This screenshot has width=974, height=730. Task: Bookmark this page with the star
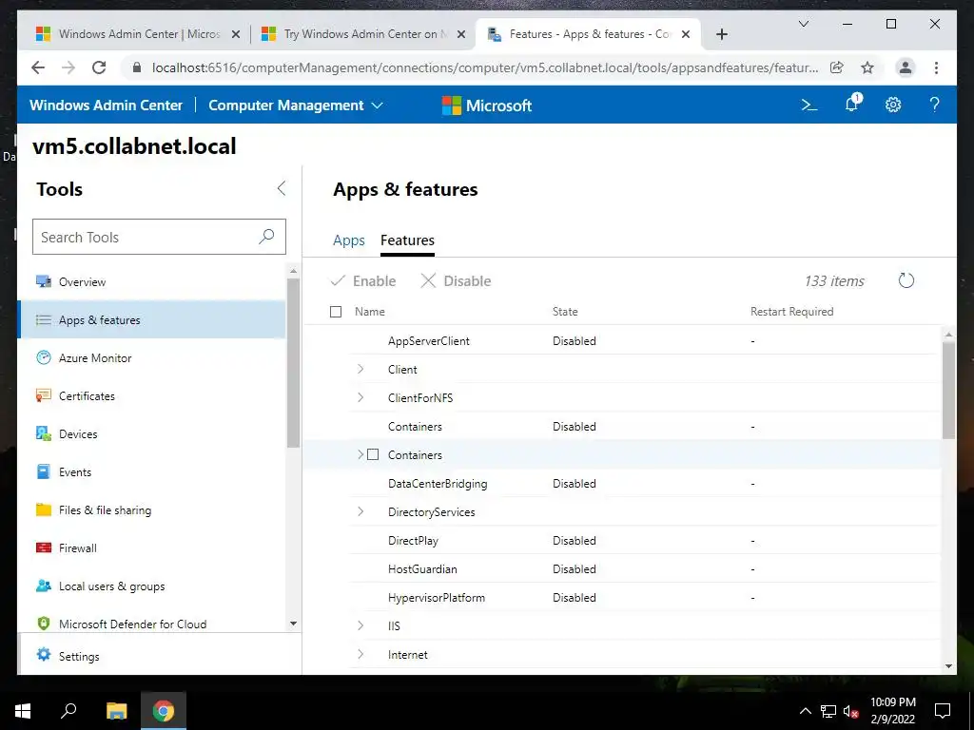click(867, 67)
